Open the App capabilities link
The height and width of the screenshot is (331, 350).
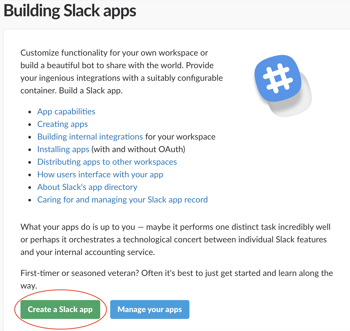(66, 111)
